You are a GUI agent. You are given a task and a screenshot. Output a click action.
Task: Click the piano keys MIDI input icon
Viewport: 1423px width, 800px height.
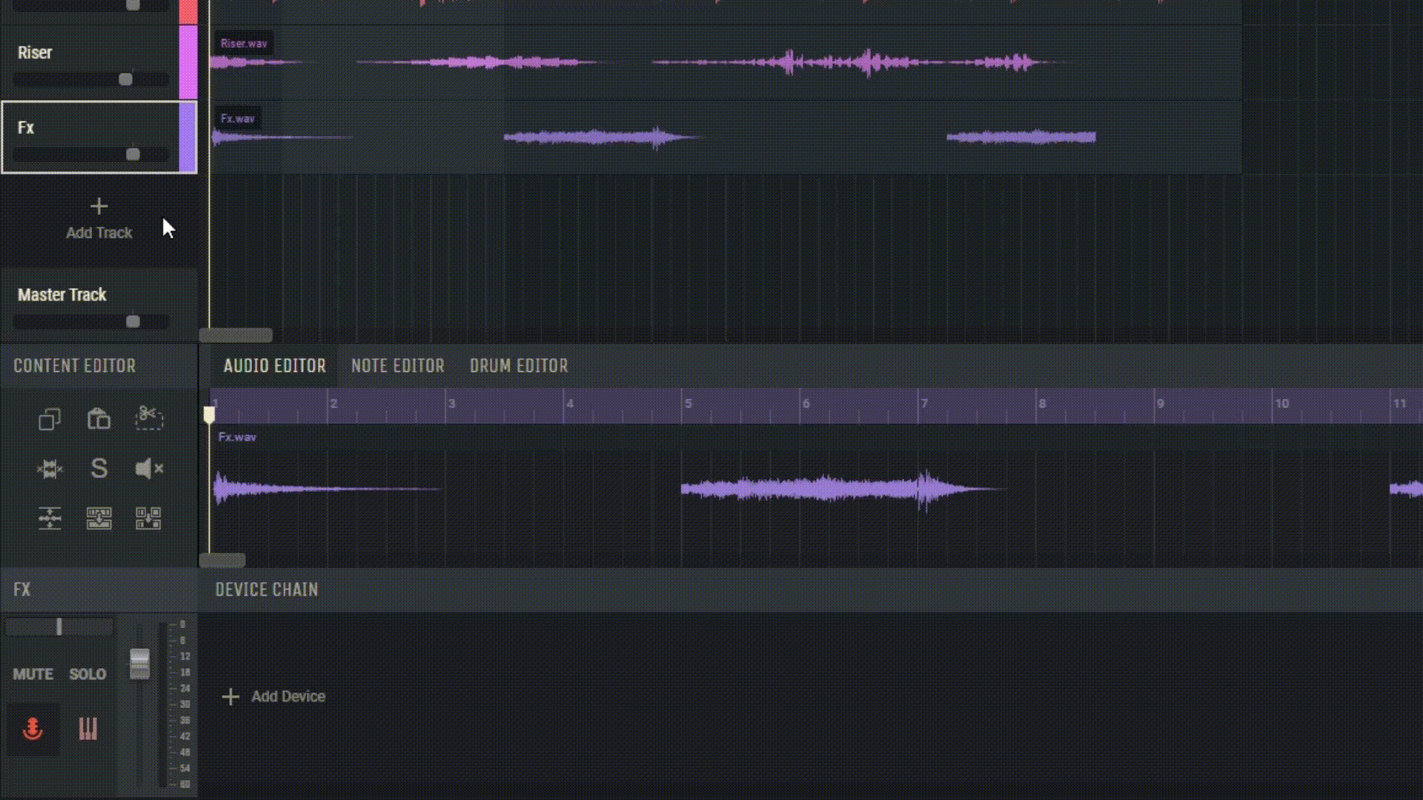(88, 729)
